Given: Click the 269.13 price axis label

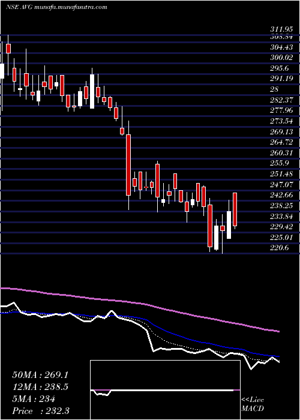Looking at the screenshot, I should point(281,131).
